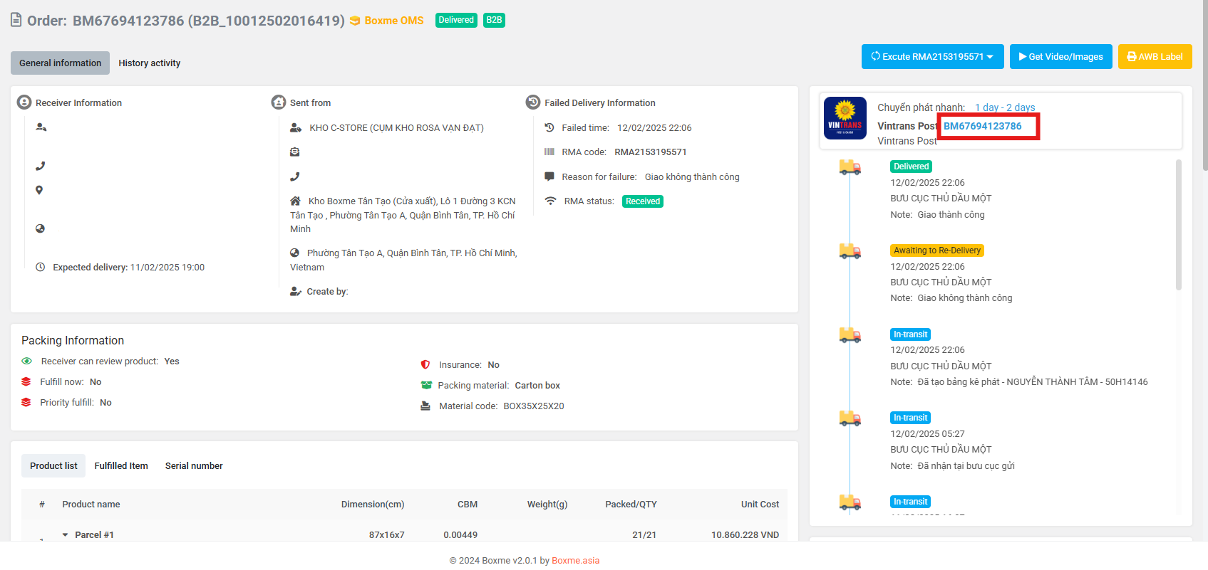1208x570 pixels.
Task: Open the Excute RMA2153195571 dropdown
Action: [932, 57]
